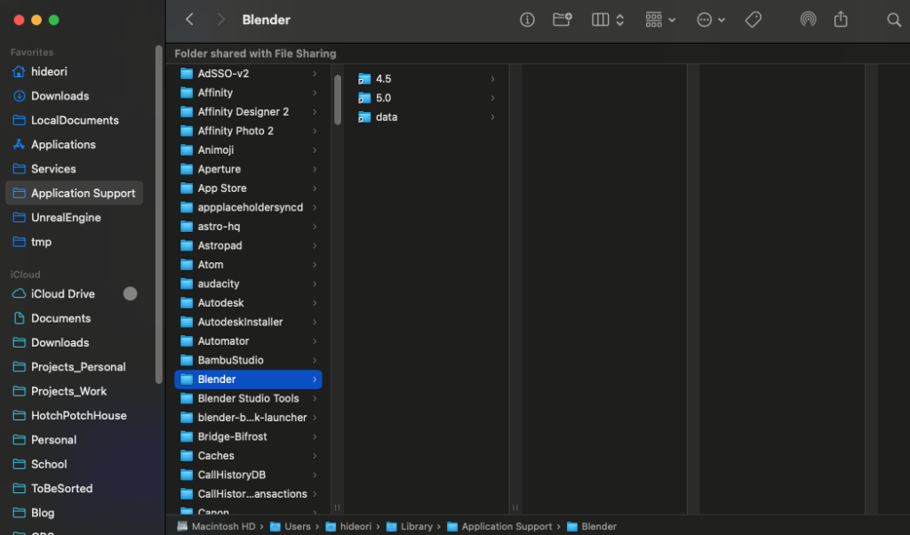Open the Action ellipsis menu
910x535 pixels.
[711, 20]
